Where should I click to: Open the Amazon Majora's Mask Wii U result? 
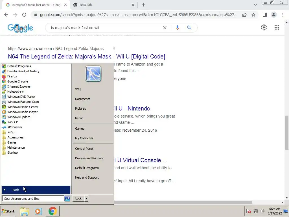86,57
